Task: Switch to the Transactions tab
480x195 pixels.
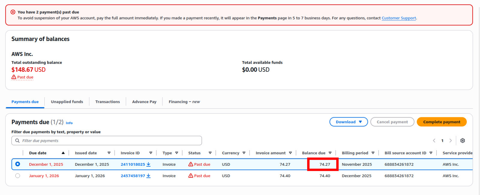Action: click(107, 102)
